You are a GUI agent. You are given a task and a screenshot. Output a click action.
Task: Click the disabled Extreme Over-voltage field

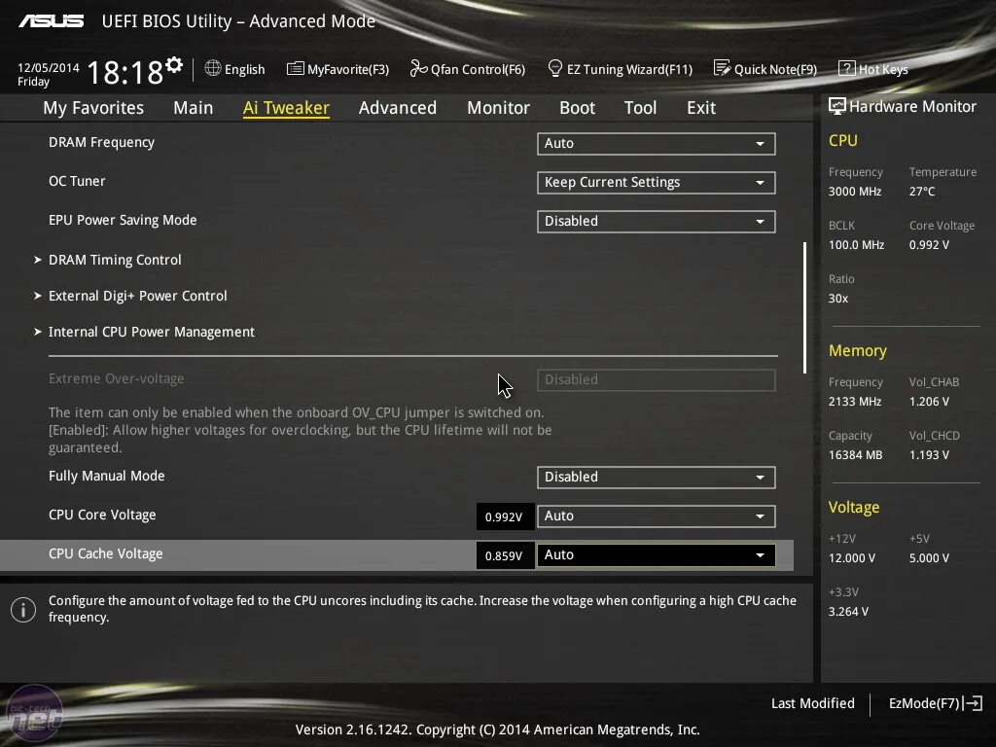657,380
